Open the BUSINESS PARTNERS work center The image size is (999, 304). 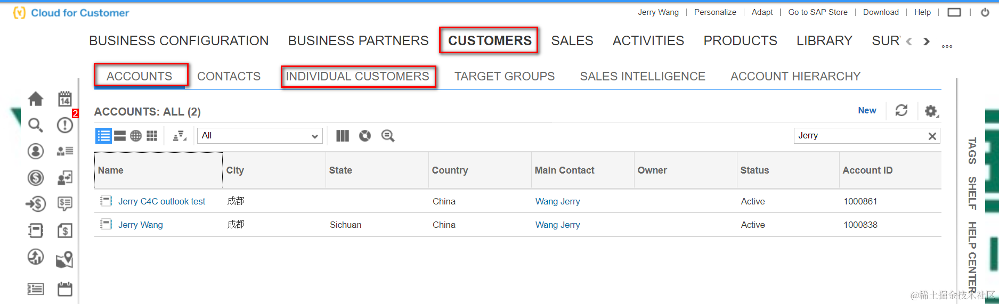click(359, 40)
